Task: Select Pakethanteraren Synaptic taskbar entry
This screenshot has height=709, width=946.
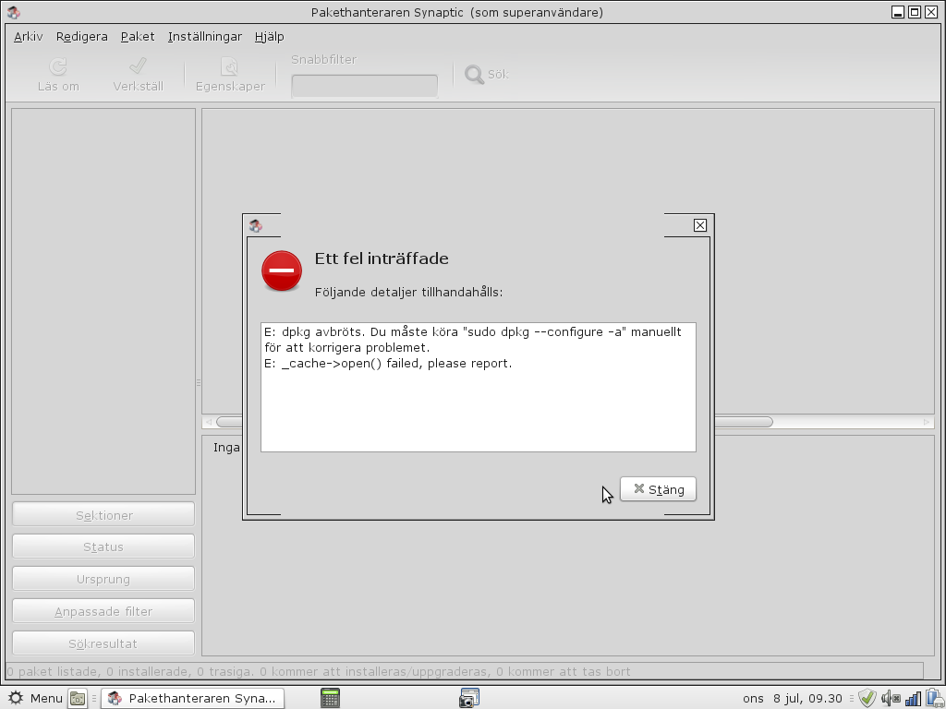Action: [x=192, y=698]
